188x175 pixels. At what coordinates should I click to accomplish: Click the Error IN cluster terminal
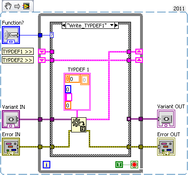pyautogui.click(x=11, y=147)
